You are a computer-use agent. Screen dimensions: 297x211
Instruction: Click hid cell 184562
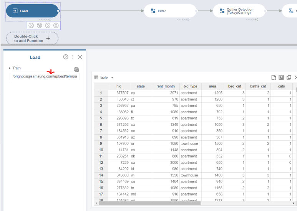coord(119,131)
